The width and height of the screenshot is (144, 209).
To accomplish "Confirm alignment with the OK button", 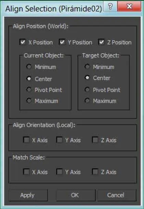I will [75, 195].
